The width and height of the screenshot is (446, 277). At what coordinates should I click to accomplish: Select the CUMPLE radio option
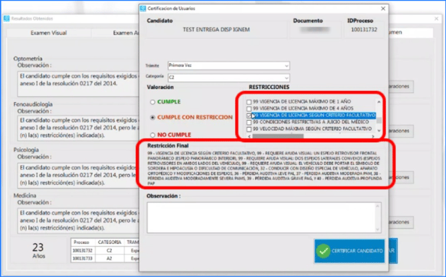pos(152,102)
